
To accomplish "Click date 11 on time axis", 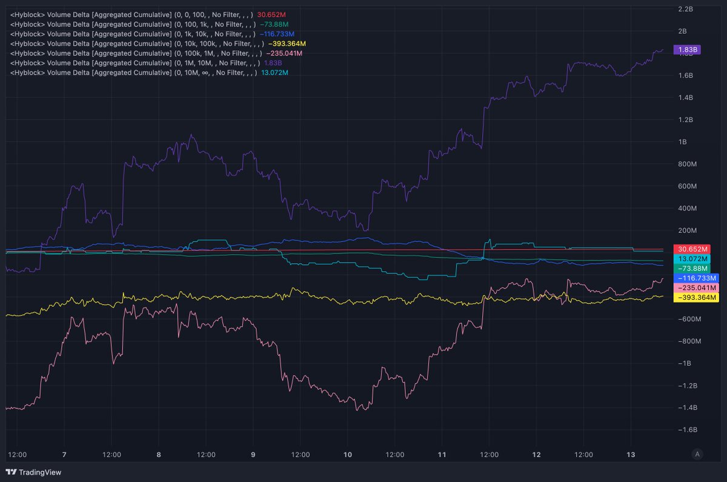I will click(x=442, y=454).
